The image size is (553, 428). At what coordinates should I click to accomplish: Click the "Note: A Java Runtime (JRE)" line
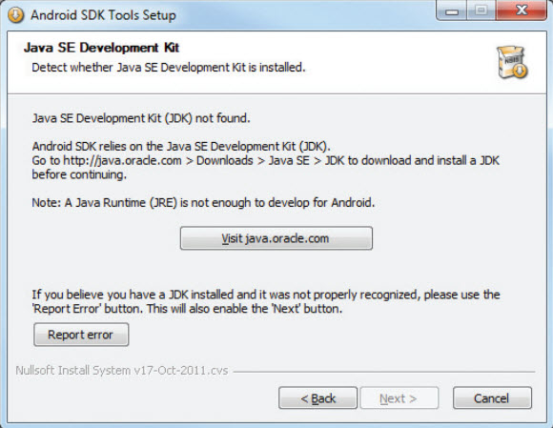coord(203,203)
